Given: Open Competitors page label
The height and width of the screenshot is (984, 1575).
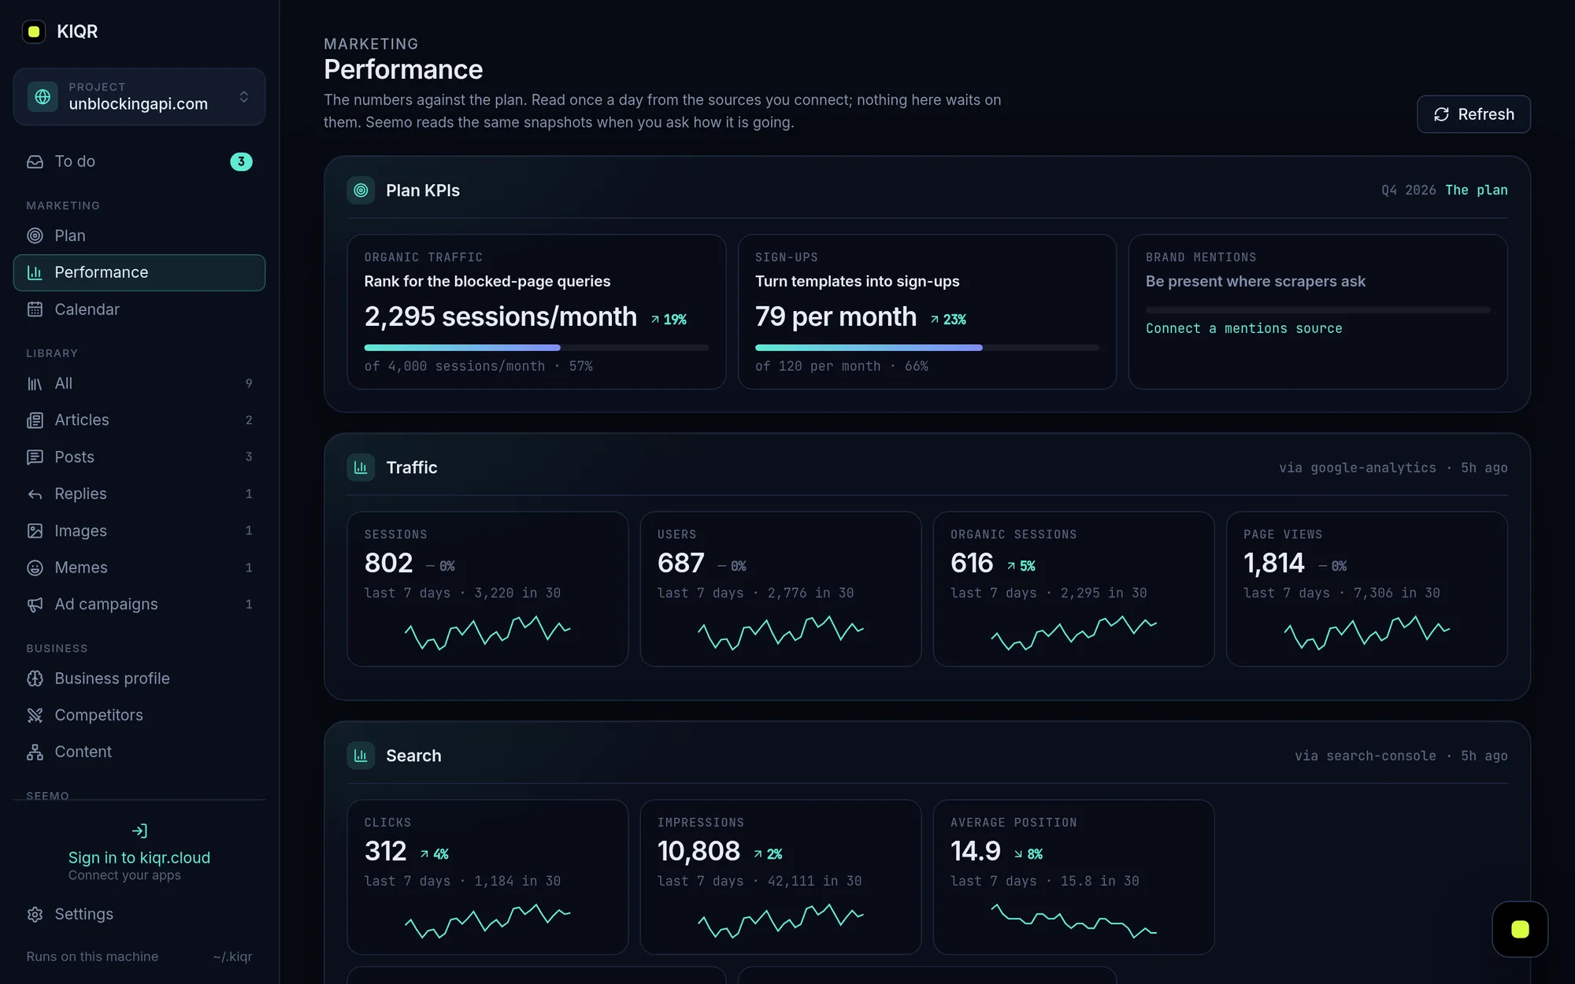Looking at the screenshot, I should click(x=98, y=715).
